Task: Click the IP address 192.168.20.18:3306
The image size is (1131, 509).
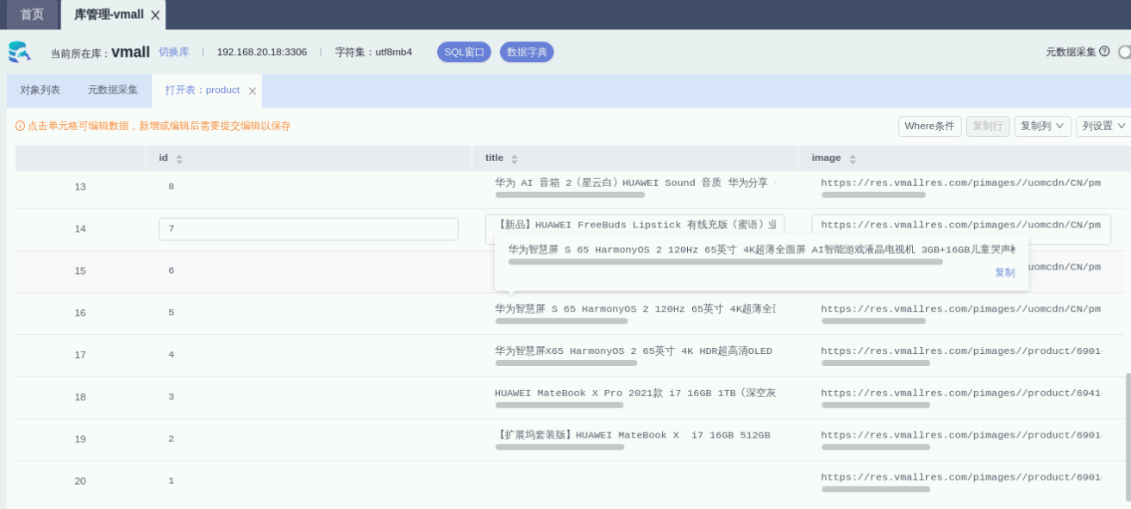Action: [261, 52]
